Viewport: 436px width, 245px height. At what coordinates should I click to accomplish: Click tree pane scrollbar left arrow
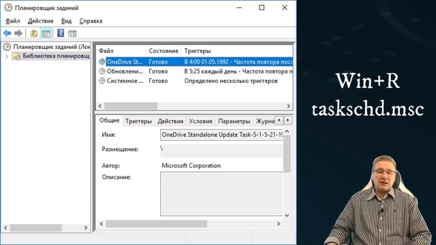click(6, 227)
